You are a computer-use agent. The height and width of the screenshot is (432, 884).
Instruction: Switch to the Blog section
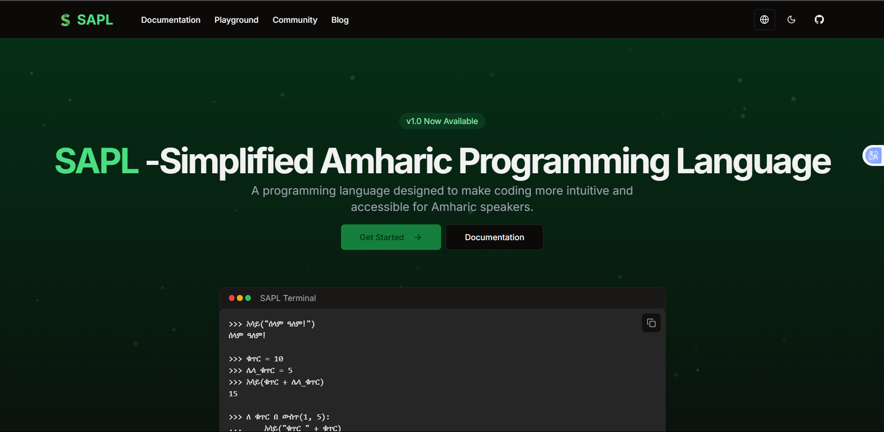pyautogui.click(x=340, y=20)
